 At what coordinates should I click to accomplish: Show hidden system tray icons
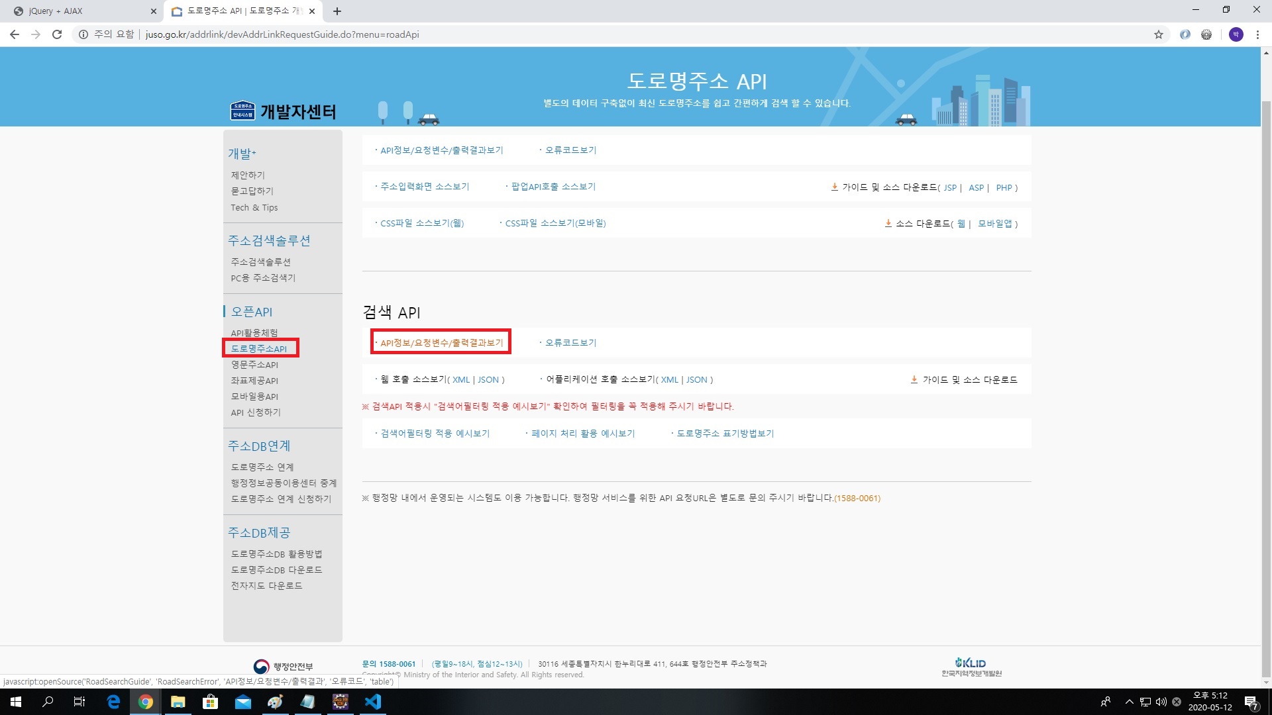[1129, 702]
